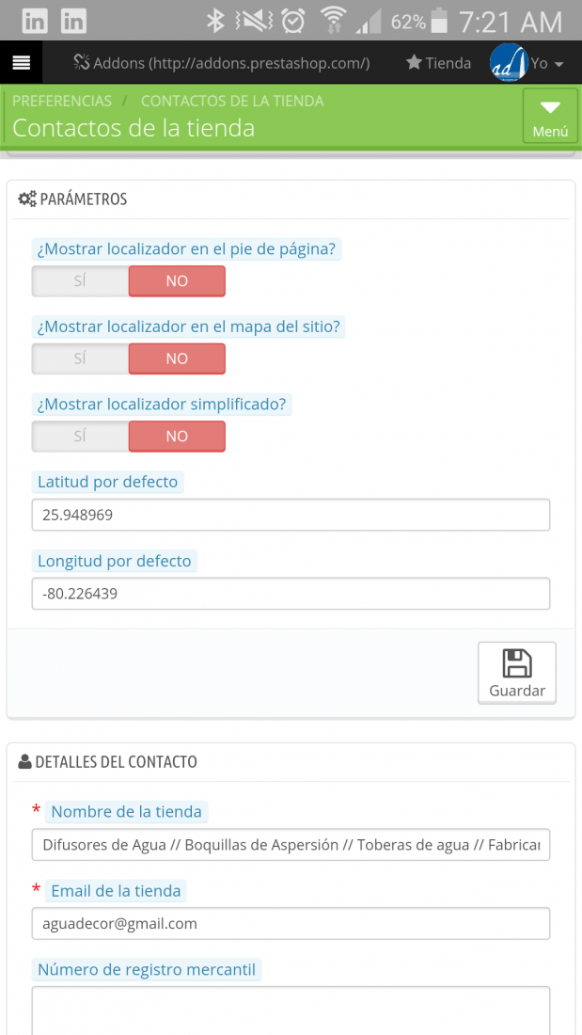Image resolution: width=582 pixels, height=1035 pixels.
Task: Click the Email de la tienda field
Action: click(x=291, y=923)
